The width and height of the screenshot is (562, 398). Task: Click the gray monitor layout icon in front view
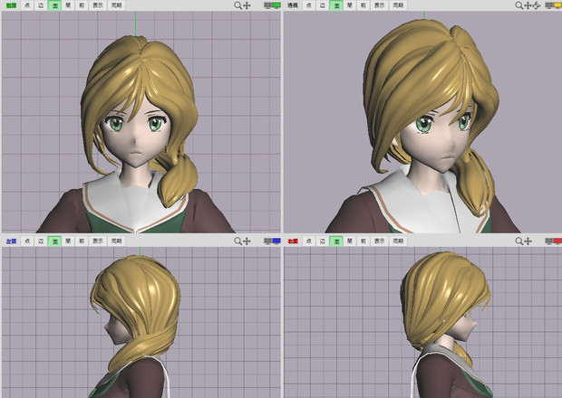tap(267, 5)
